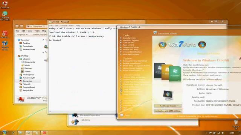
Task: Click the '16 items' text in back window
Action: click(85, 120)
